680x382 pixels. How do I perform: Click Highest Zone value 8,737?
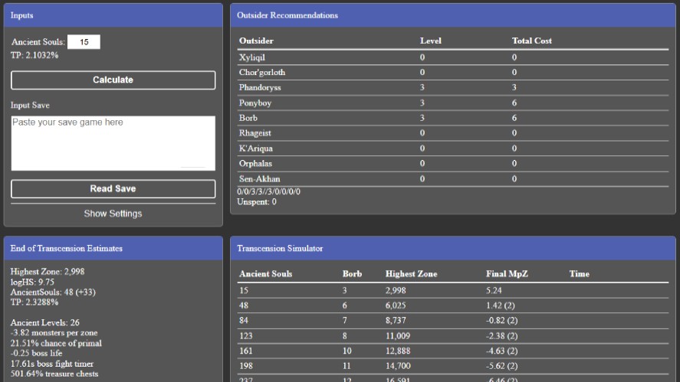pos(395,321)
